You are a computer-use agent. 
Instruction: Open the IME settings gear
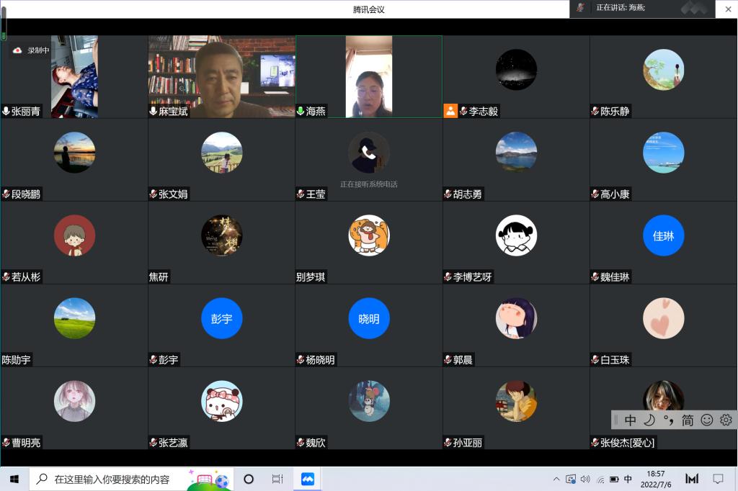pyautogui.click(x=726, y=420)
